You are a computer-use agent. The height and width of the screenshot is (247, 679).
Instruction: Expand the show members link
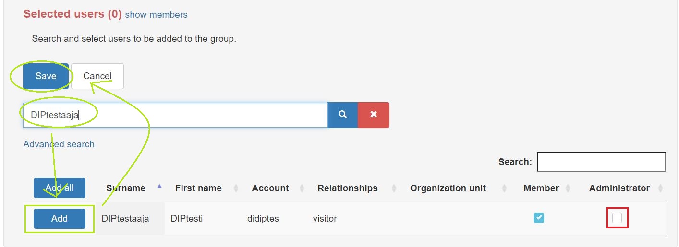156,15
